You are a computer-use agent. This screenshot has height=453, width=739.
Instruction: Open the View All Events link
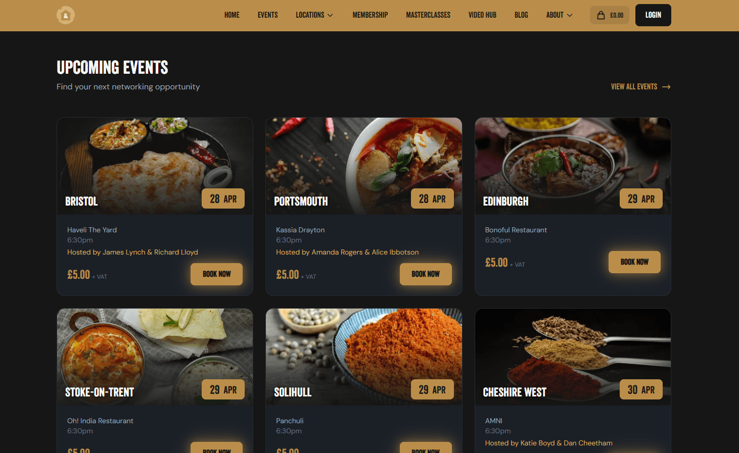(640, 87)
